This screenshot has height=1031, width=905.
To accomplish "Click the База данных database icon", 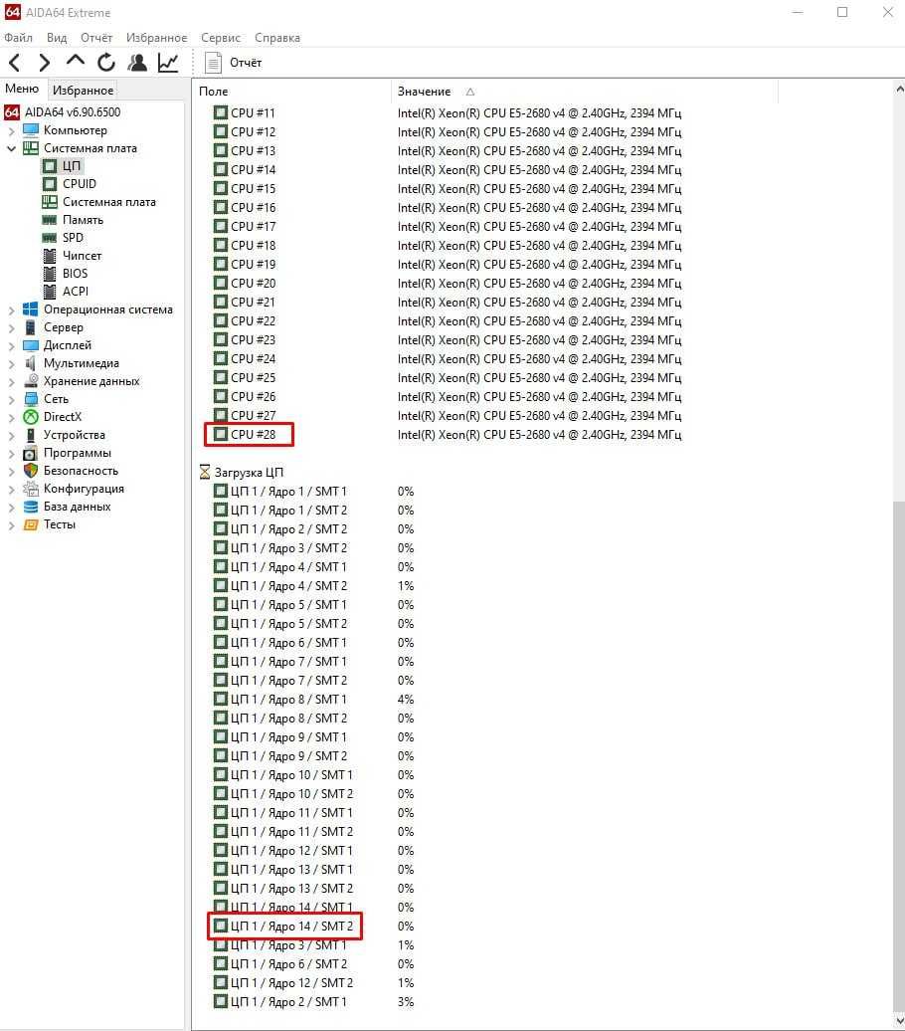I will click(31, 507).
